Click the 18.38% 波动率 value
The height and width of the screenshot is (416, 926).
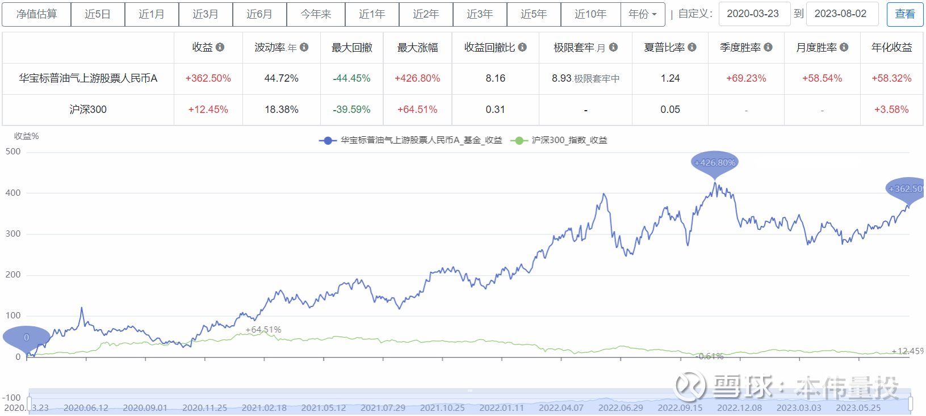tap(282, 110)
